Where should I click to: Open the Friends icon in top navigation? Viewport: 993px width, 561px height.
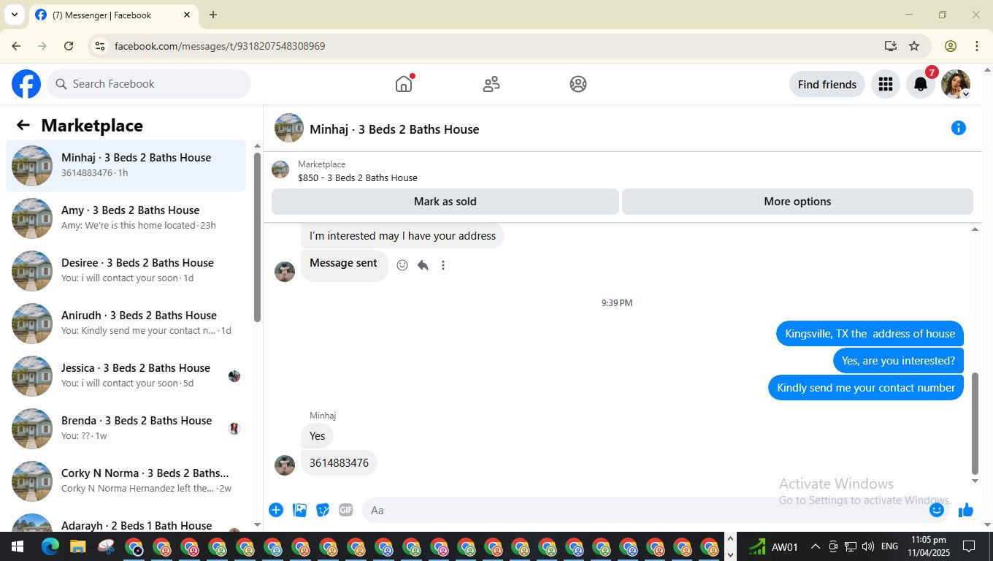pos(491,84)
